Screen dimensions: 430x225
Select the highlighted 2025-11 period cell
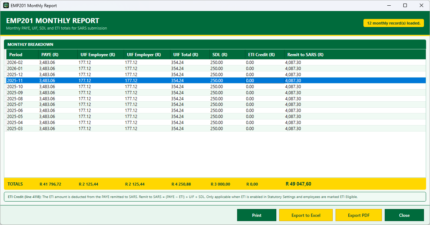(x=22, y=80)
